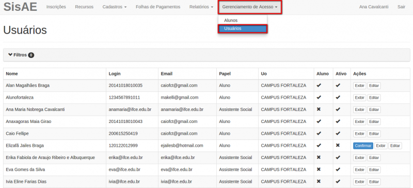Click the Aluno checkmark for Caio Fellipe

point(319,133)
